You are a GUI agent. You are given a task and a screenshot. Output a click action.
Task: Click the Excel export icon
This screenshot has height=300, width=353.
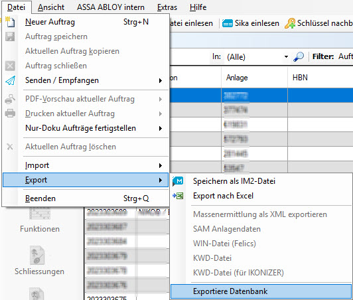pyautogui.click(x=178, y=196)
